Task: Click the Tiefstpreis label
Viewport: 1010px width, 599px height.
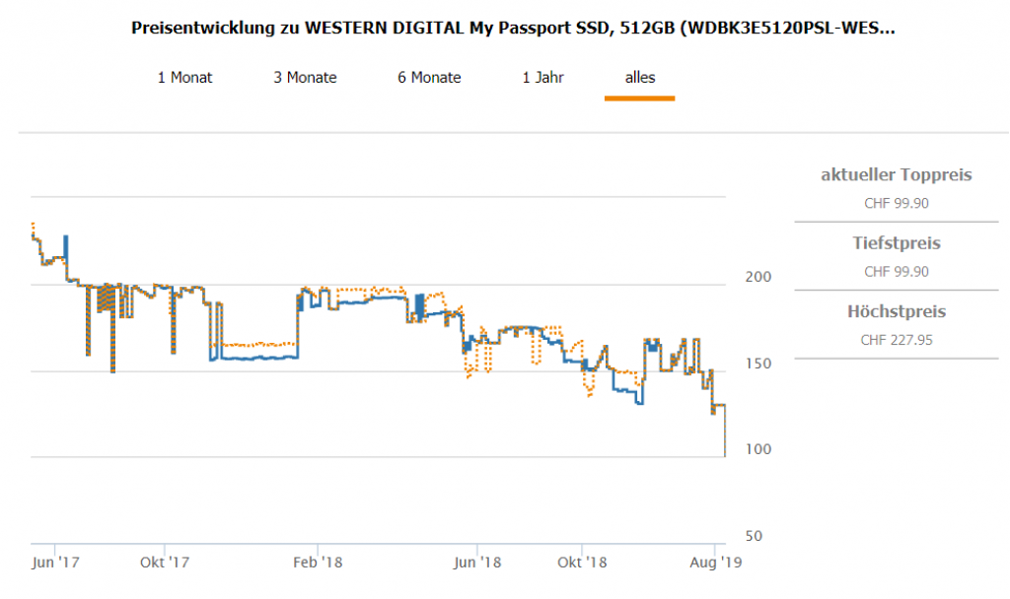Action: (x=896, y=243)
